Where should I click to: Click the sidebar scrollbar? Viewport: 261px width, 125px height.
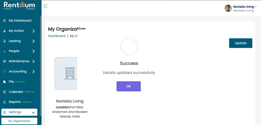pyautogui.click(x=41, y=66)
